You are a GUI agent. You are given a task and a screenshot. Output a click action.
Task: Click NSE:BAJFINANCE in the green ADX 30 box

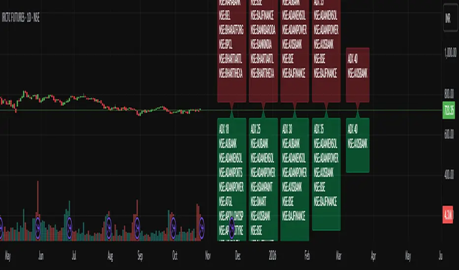point(294,216)
